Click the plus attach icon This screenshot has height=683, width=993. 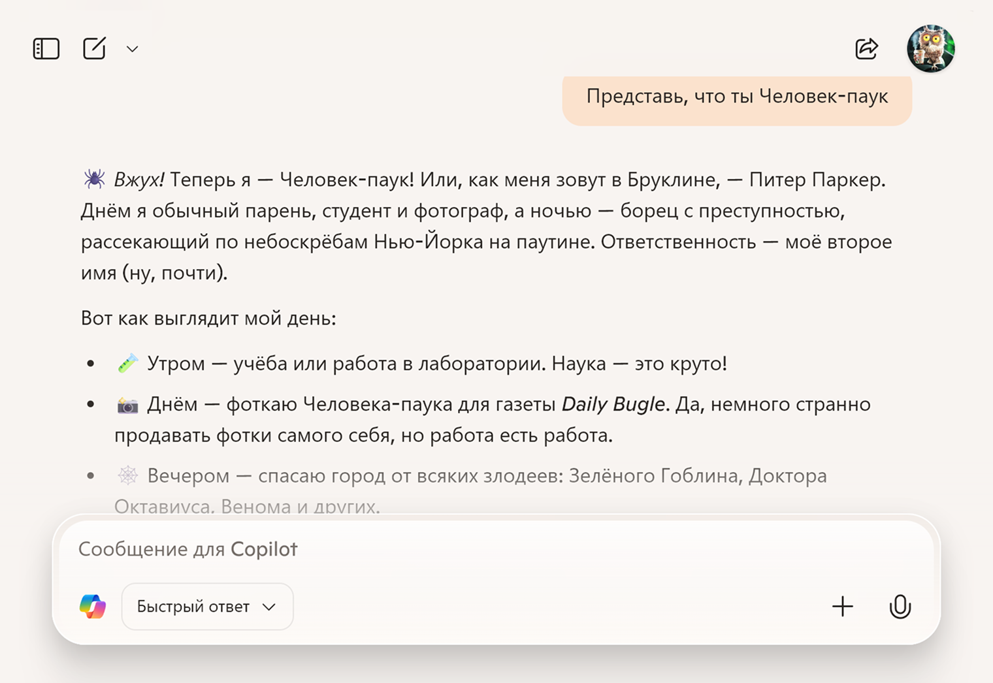[843, 607]
